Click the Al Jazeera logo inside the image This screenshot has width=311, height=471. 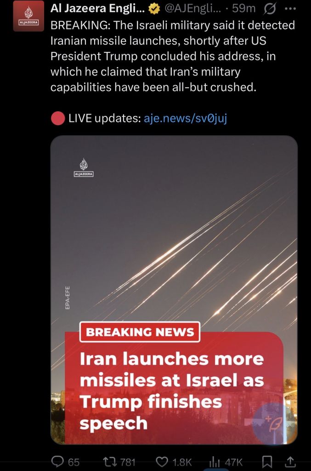84,167
